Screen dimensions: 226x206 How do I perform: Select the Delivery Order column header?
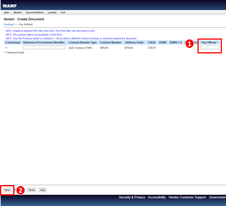pos(135,42)
